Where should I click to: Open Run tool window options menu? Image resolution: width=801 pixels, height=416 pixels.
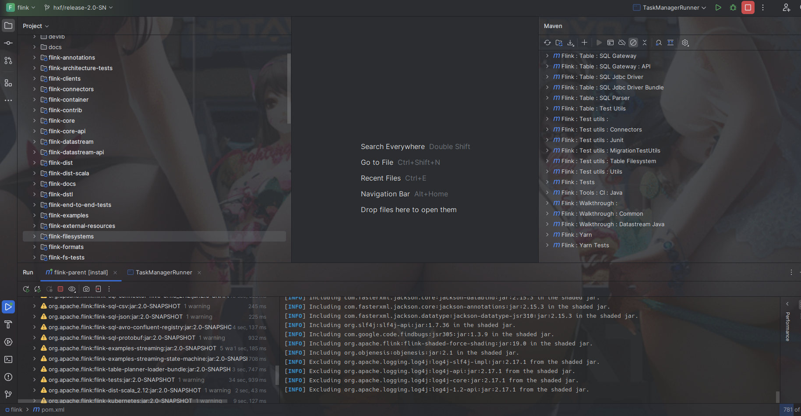pyautogui.click(x=791, y=272)
